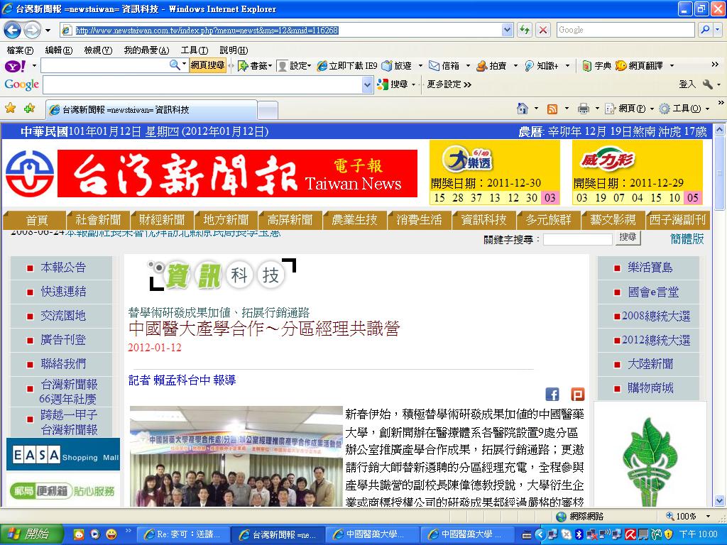Click the 關鍵字搜尋 input field
Image resolution: width=727 pixels, height=545 pixels.
pyautogui.click(x=578, y=240)
